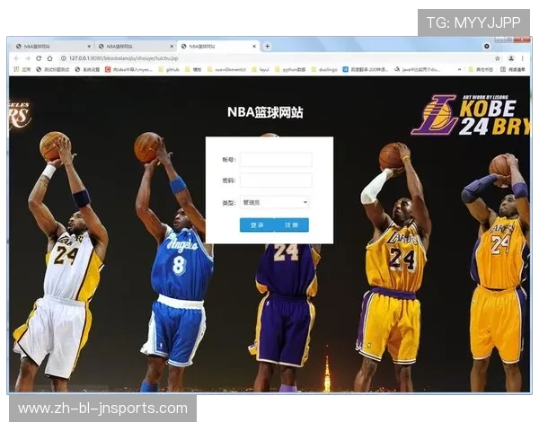The width and height of the screenshot is (539, 431).
Task: Open the github bookmark folder
Action: (x=169, y=69)
